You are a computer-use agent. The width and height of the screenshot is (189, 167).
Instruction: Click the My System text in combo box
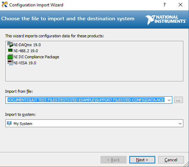pos(23,124)
